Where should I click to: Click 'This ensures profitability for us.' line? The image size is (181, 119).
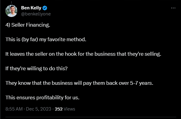[x=42, y=98]
